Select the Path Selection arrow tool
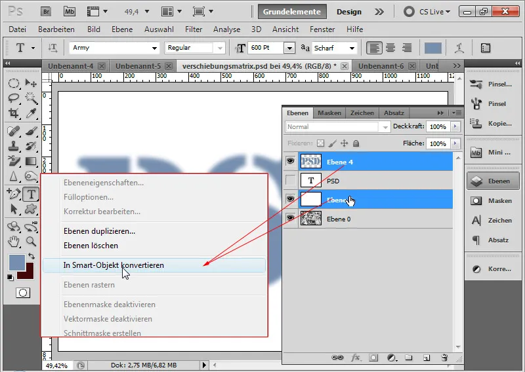The height and width of the screenshot is (372, 525). pos(13,209)
